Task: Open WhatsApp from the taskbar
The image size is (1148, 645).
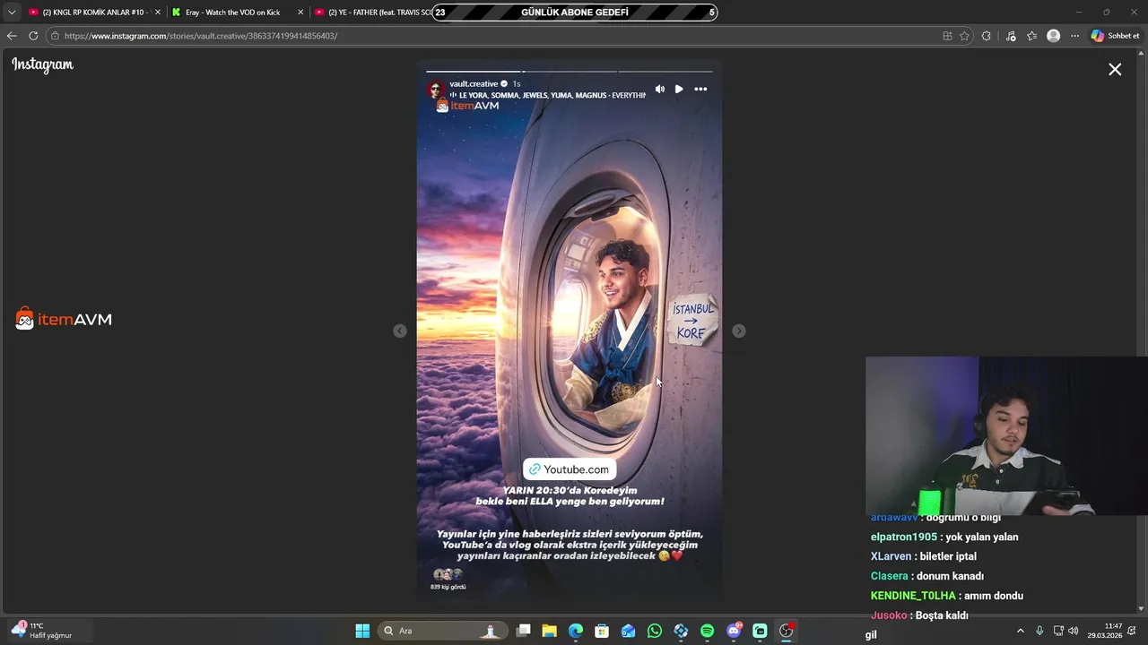Action: tap(655, 631)
